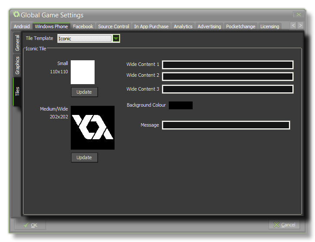The height and width of the screenshot is (242, 315).
Task: Click the Medium/Wide 202x202 tile image
Action: (x=93, y=128)
